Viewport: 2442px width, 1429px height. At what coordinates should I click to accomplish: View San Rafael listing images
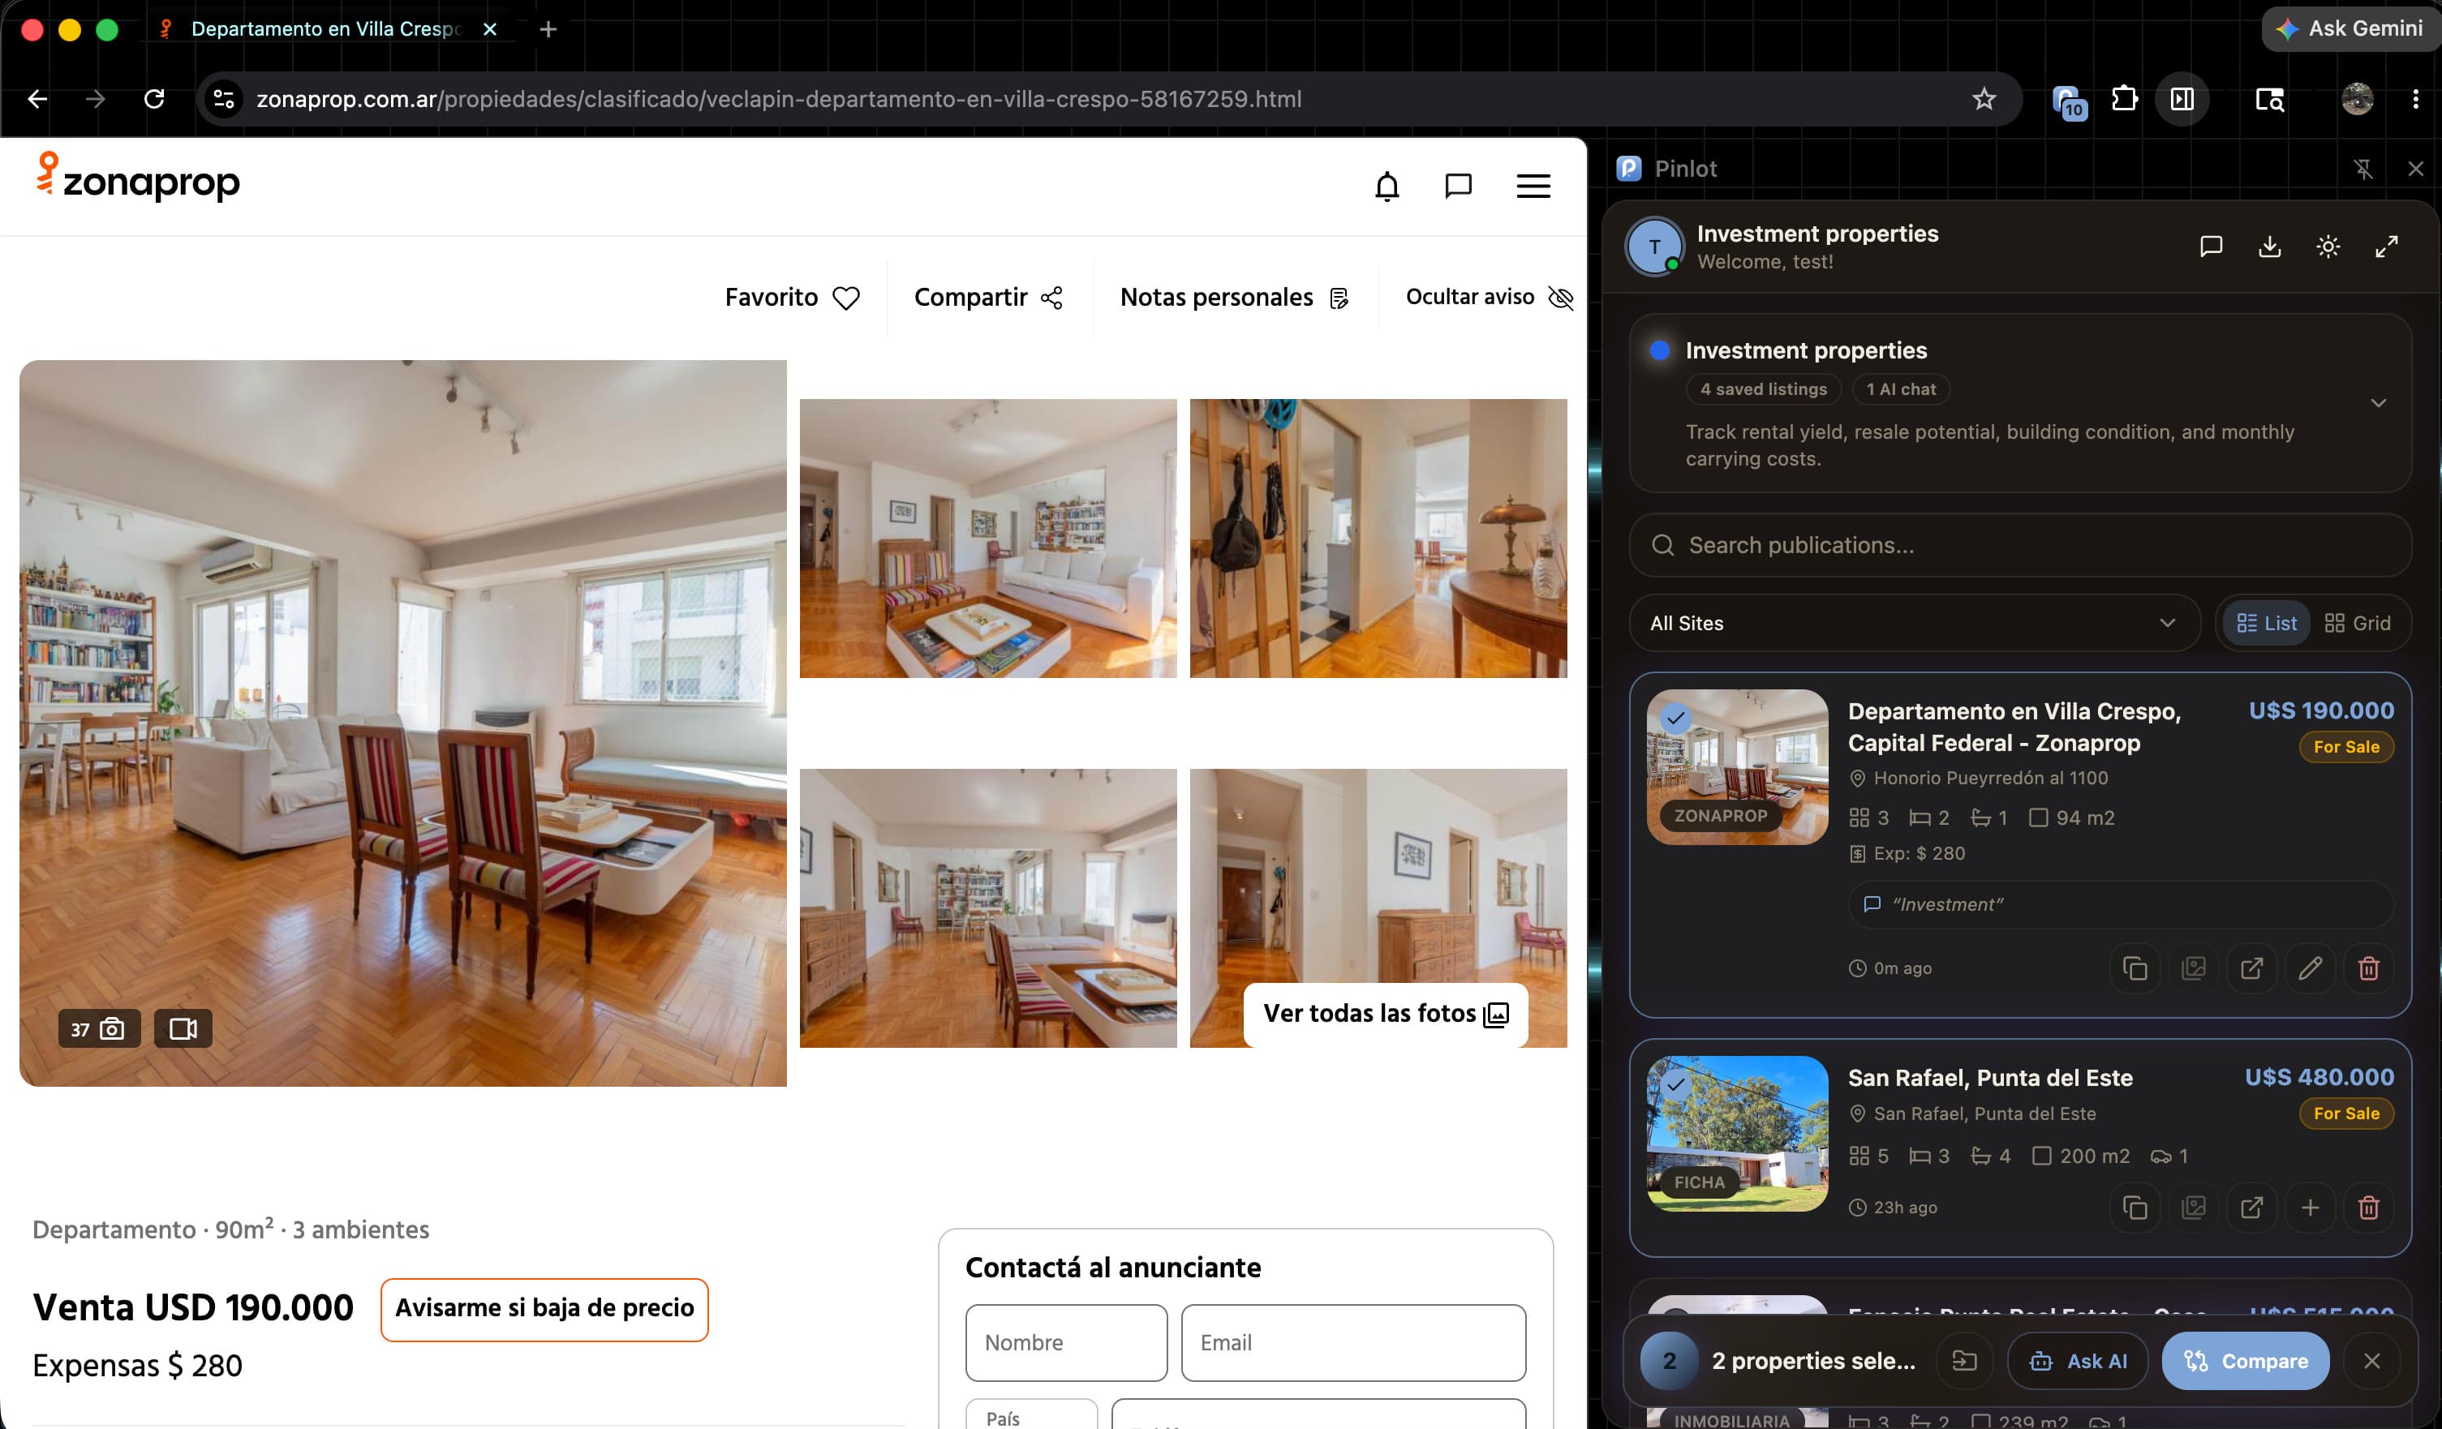(2193, 1207)
